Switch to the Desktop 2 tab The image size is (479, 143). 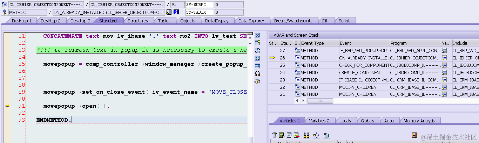point(50,21)
